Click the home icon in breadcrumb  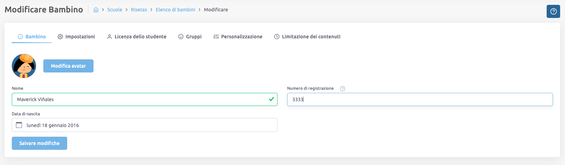96,10
